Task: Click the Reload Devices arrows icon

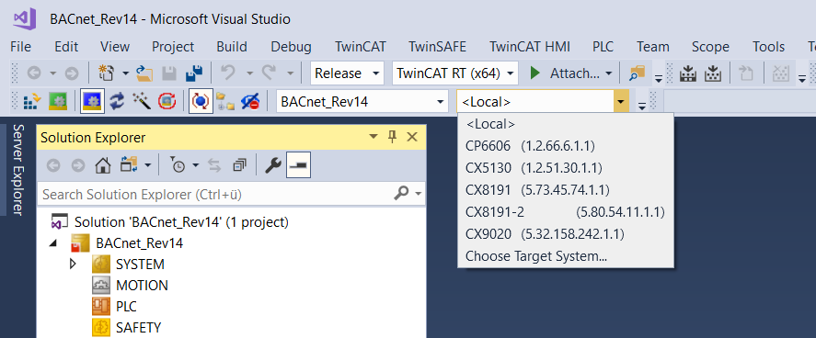Action: 117,101
